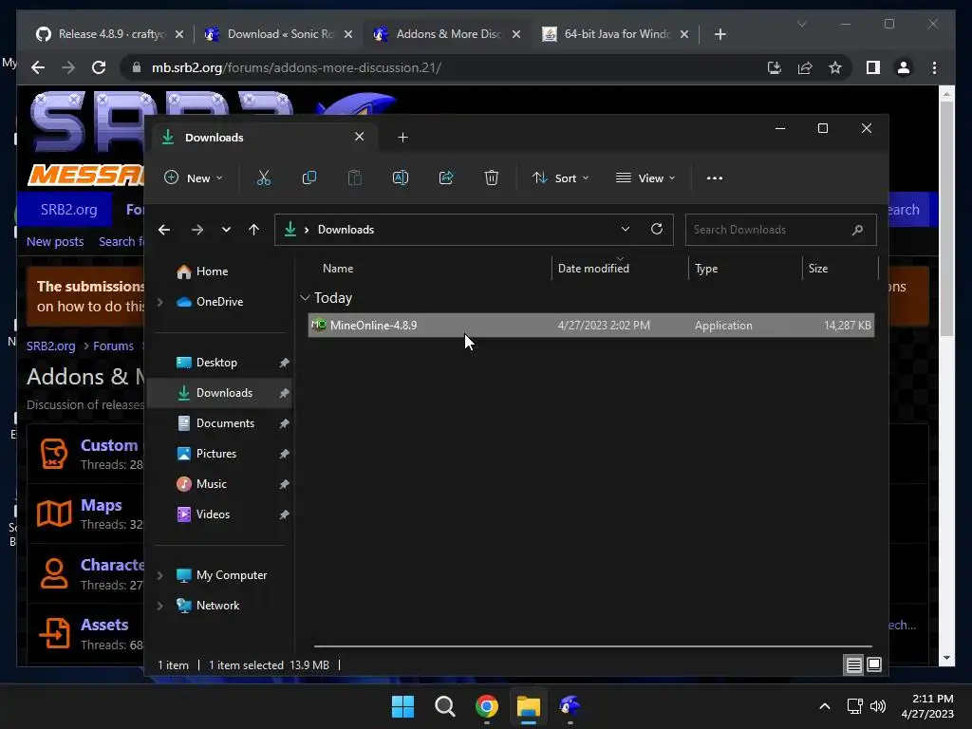Image resolution: width=972 pixels, height=729 pixels.
Task: Go forward in File Explorer navigation
Action: click(x=197, y=230)
